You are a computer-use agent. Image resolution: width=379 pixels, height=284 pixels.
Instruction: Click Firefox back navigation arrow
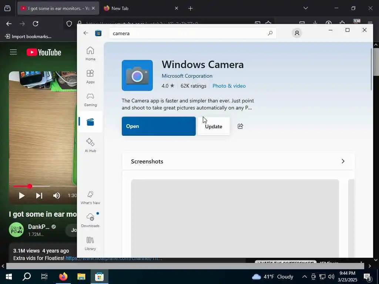(9, 24)
